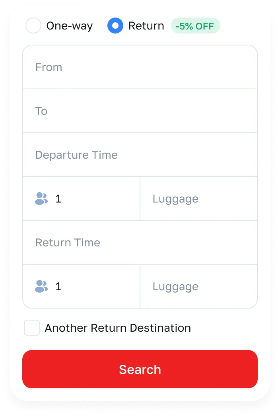Click the To destination field
The image size is (280, 417).
pos(140,111)
